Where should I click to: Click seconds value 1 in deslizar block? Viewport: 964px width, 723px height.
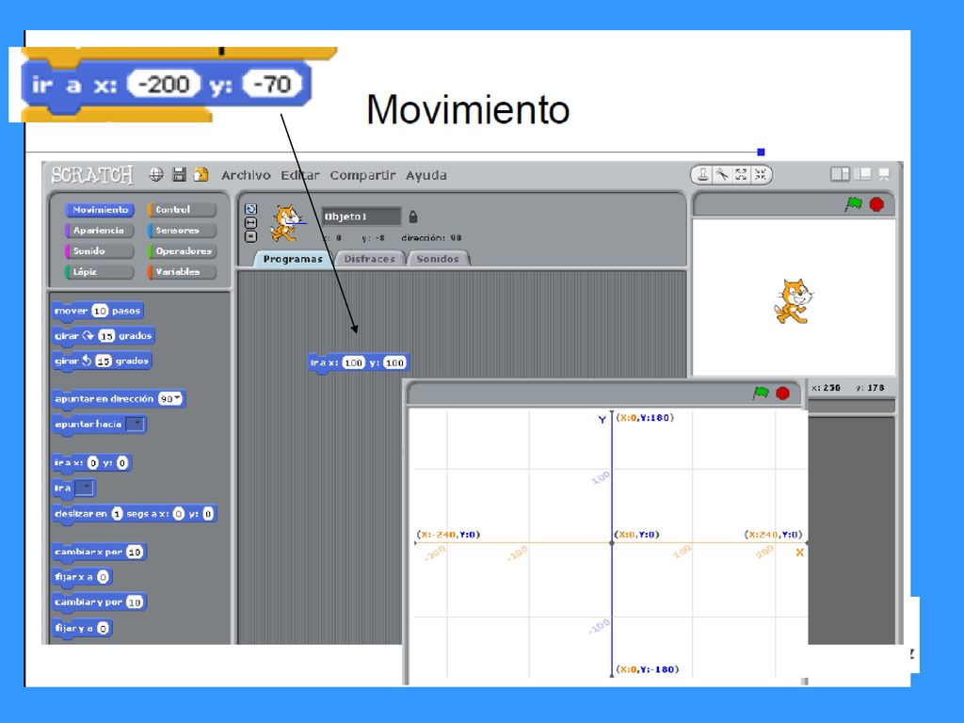point(117,514)
